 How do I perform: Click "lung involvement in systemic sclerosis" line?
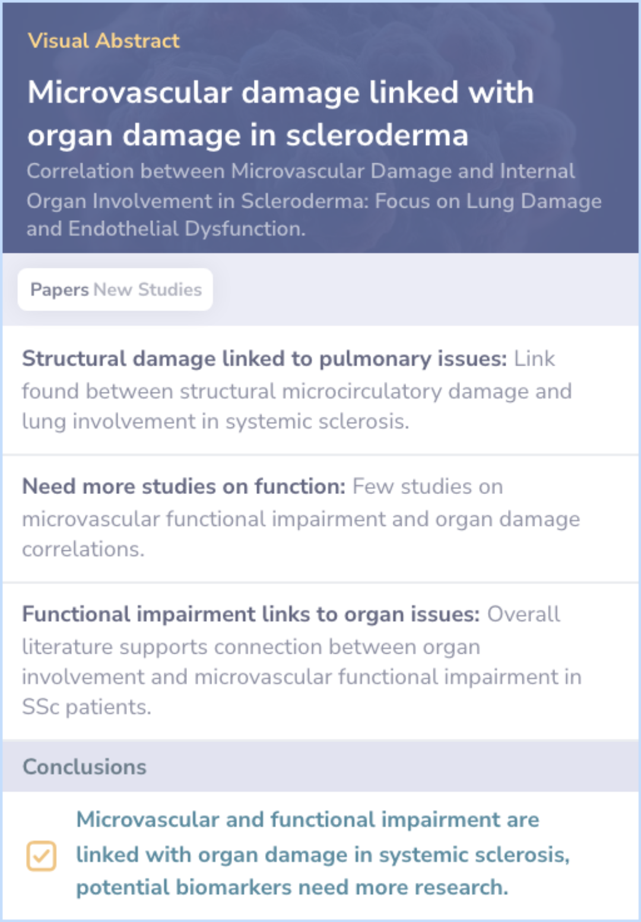[x=215, y=422]
